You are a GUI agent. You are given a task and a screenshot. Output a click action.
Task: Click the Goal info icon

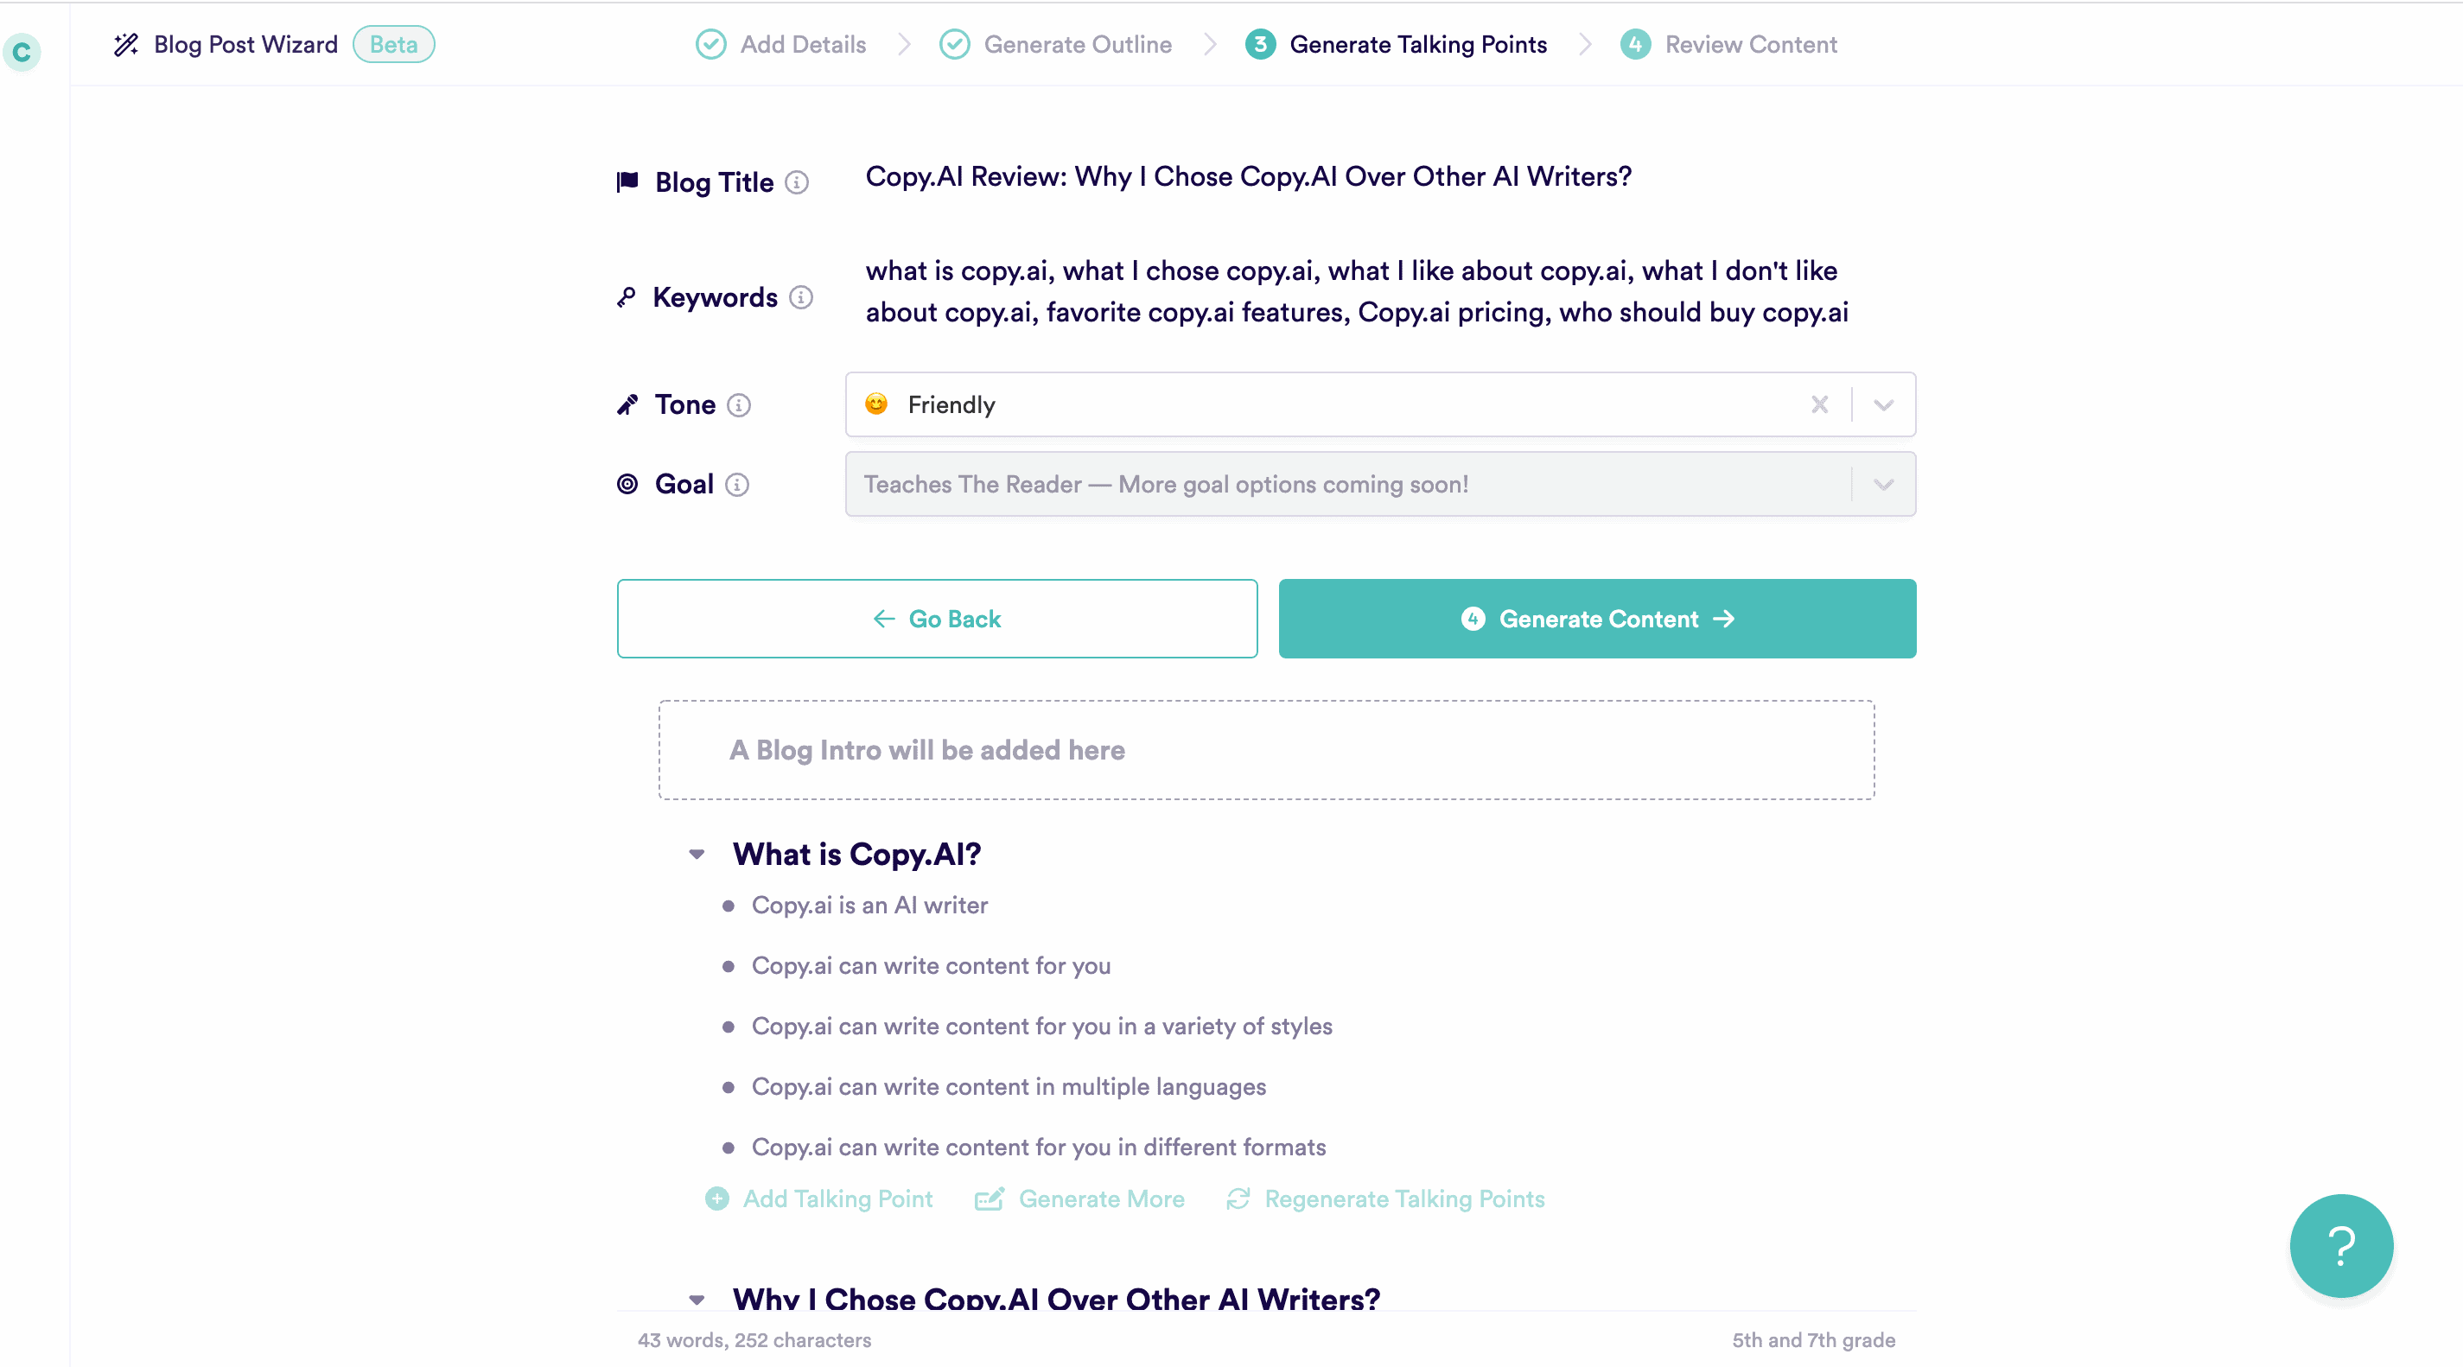pyautogui.click(x=737, y=485)
